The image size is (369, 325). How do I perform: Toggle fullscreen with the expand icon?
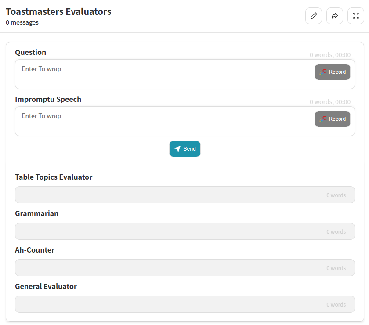356,16
